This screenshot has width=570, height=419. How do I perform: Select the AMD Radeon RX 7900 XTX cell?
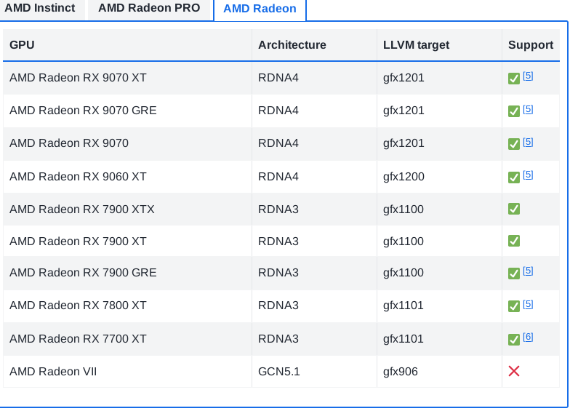tap(127, 209)
